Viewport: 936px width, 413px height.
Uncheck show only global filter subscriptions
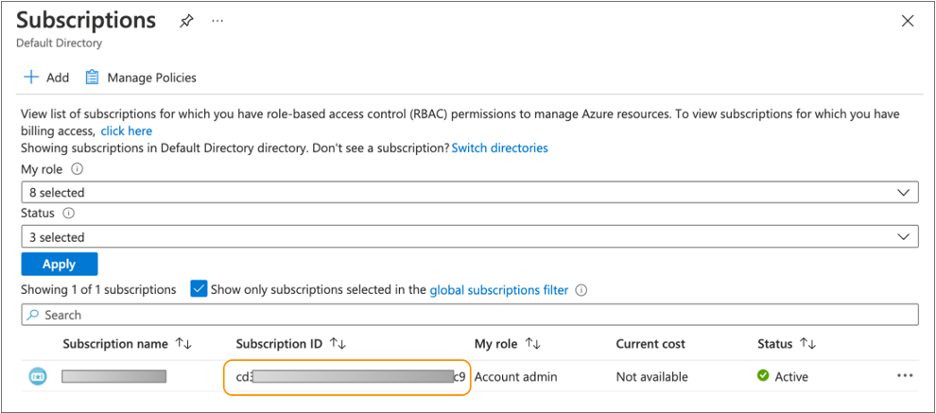(199, 289)
